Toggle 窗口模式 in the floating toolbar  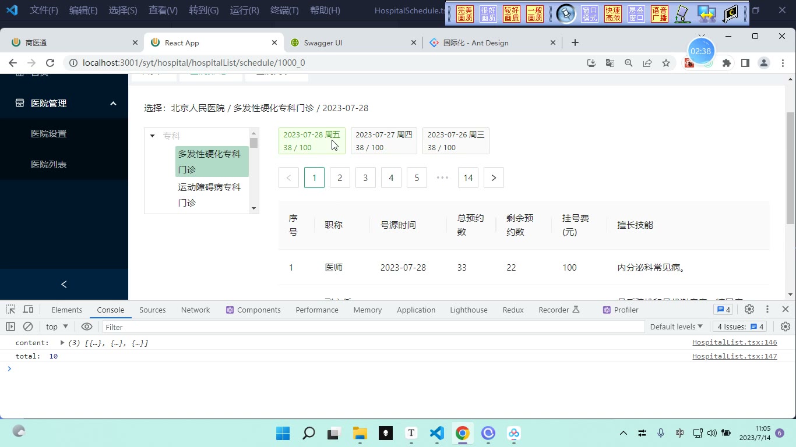coord(590,14)
